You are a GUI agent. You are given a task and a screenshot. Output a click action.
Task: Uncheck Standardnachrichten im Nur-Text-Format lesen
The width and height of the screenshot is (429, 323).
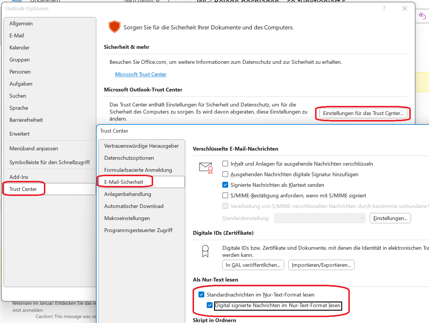click(201, 294)
